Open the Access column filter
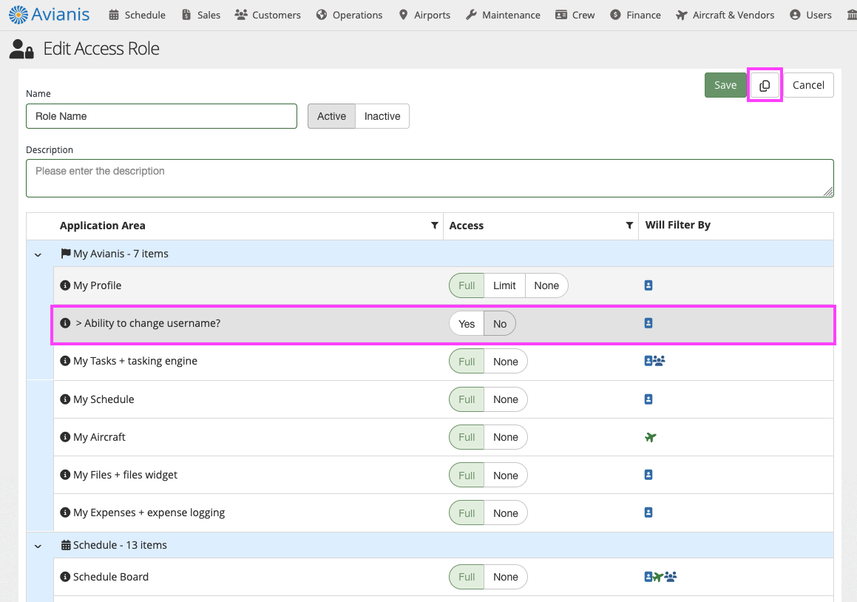Image resolution: width=857 pixels, height=602 pixels. tap(629, 226)
